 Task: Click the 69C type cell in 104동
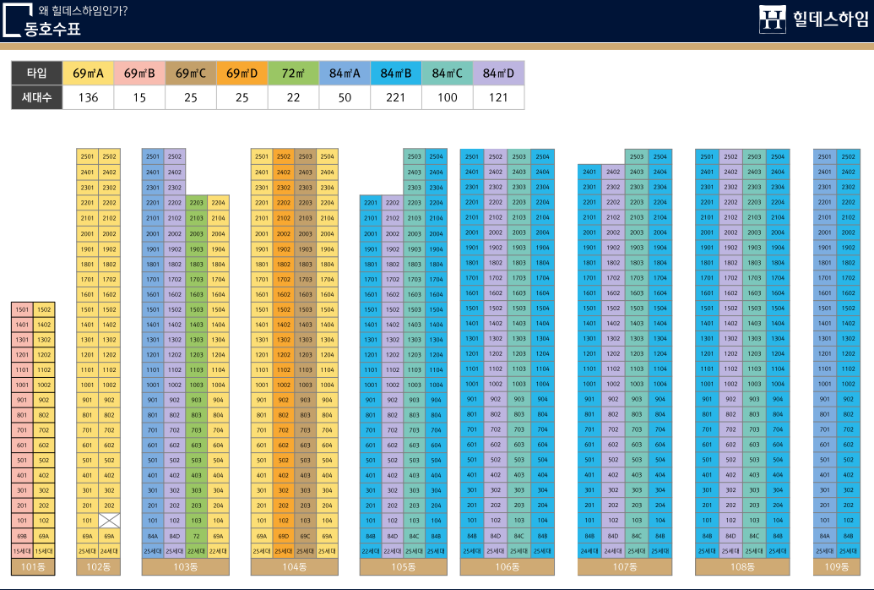[305, 536]
